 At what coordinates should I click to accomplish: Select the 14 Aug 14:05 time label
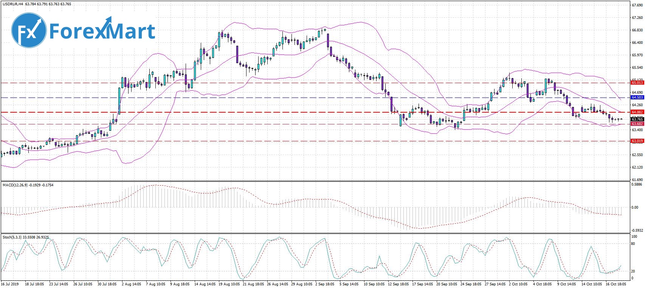[205, 284]
